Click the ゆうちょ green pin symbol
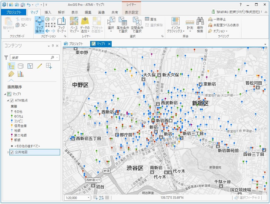Viewport: 270px width, 204px height. coord(12,116)
